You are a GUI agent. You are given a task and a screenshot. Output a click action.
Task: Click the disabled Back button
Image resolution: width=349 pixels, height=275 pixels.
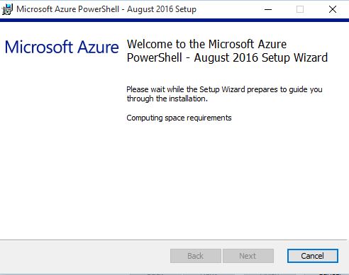click(196, 256)
